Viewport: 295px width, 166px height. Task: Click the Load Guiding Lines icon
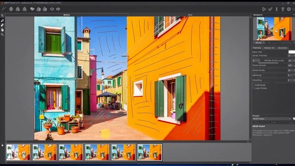coord(39,9)
